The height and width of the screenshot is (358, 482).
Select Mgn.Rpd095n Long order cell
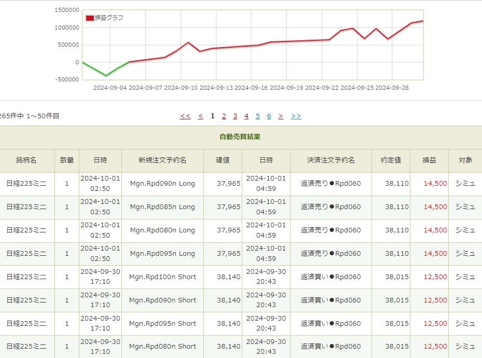[x=162, y=254]
